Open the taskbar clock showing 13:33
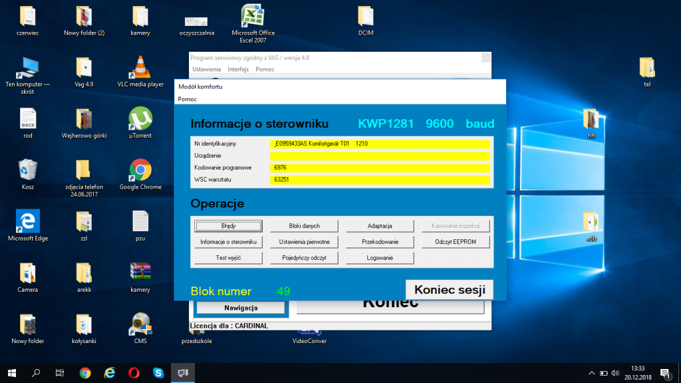 tap(638, 373)
